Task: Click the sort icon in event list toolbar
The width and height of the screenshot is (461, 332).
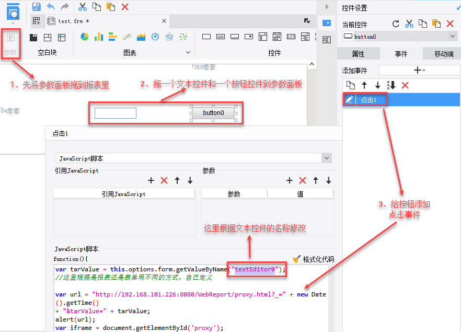Action: point(391,85)
